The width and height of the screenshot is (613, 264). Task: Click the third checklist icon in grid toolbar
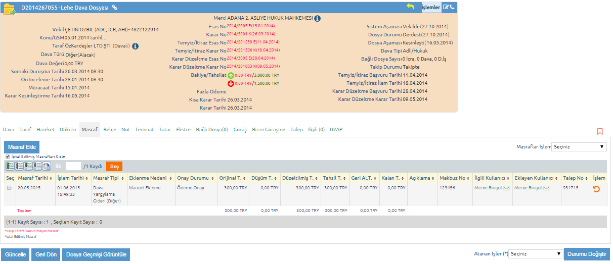28,166
